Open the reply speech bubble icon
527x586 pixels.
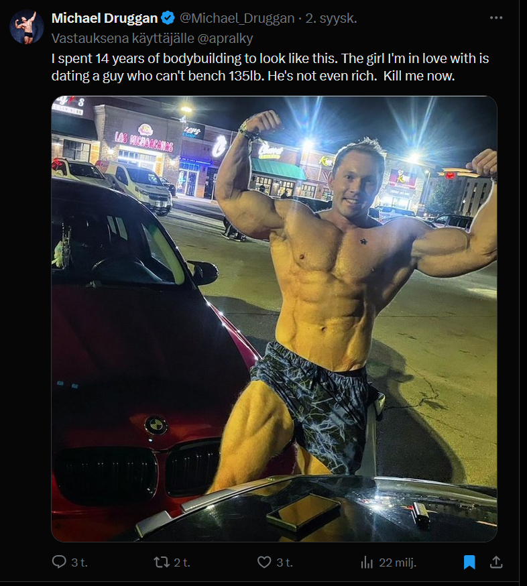click(59, 562)
